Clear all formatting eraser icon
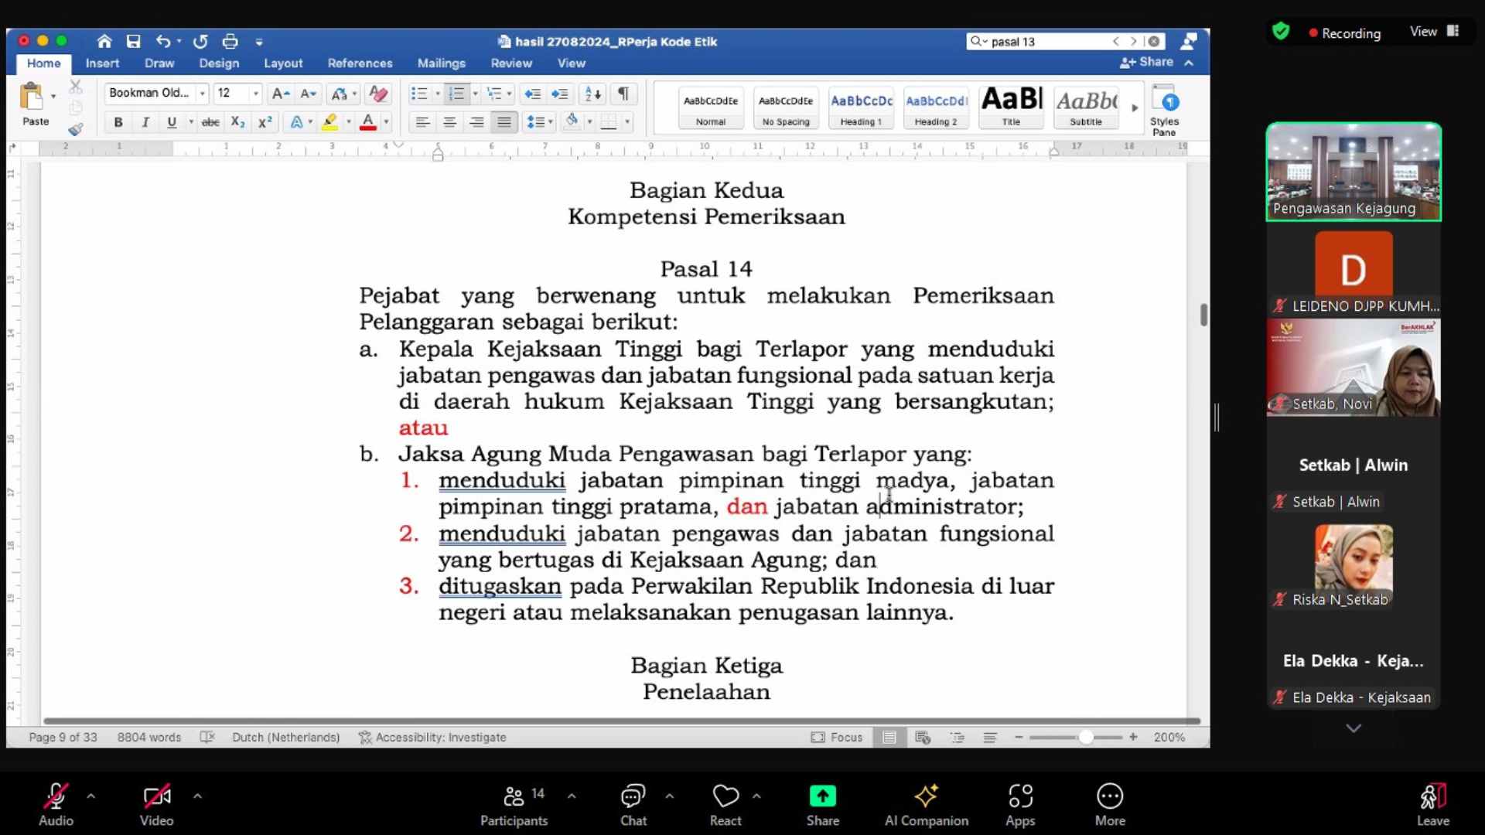Image resolution: width=1485 pixels, height=835 pixels. 378,94
